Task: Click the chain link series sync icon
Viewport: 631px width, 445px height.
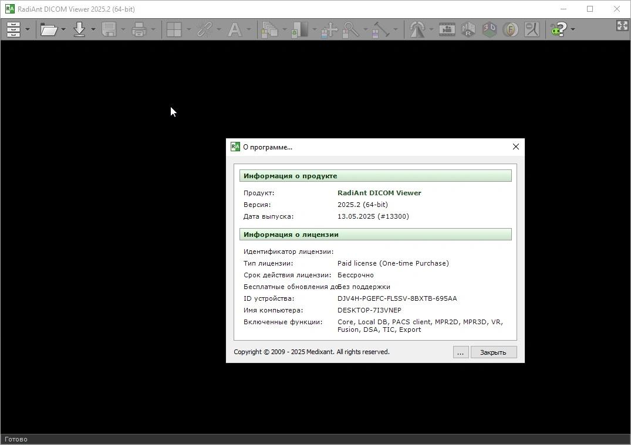Action: coord(204,29)
